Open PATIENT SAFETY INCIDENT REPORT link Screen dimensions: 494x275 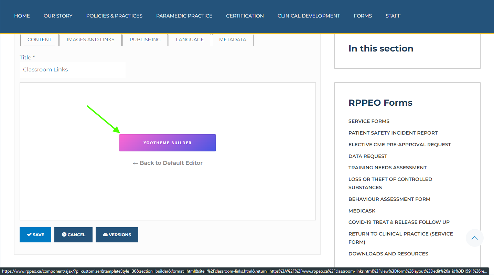click(393, 133)
